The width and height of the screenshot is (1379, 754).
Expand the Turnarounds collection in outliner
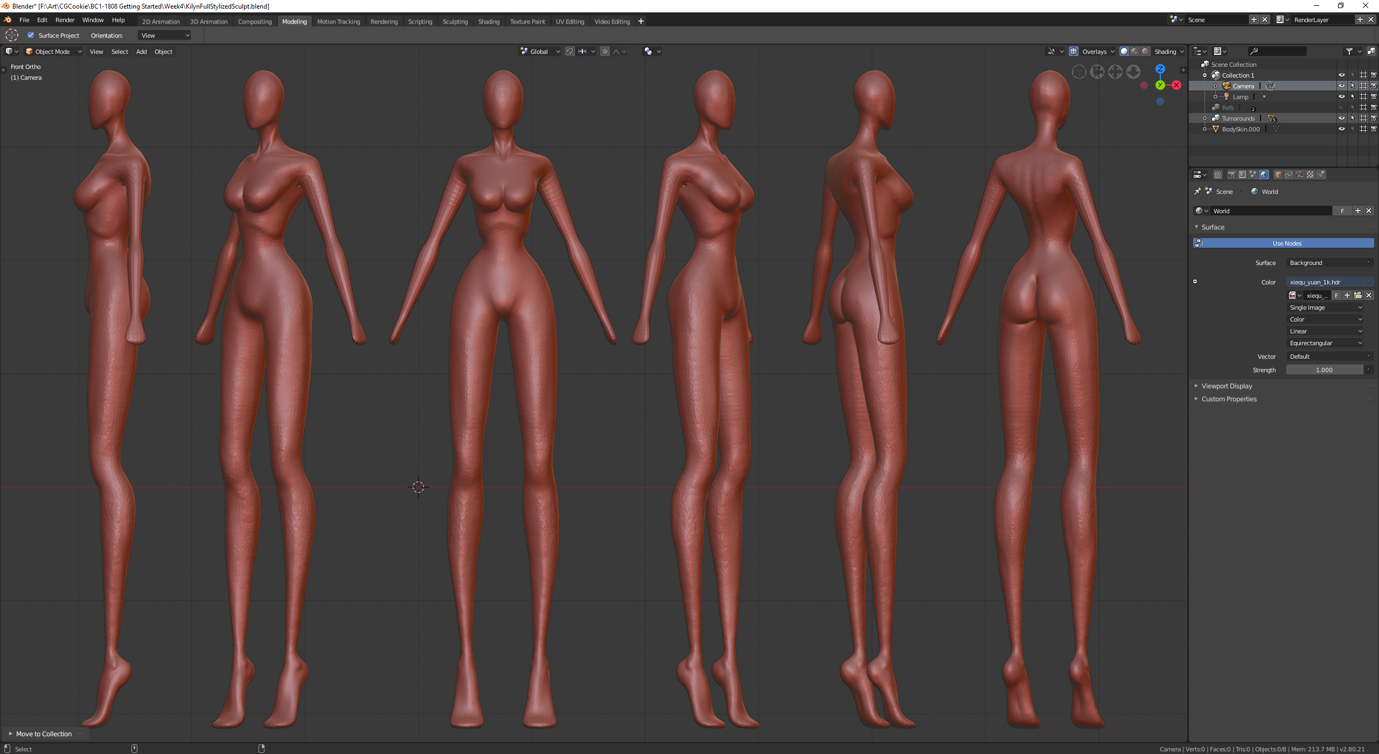pos(1205,118)
